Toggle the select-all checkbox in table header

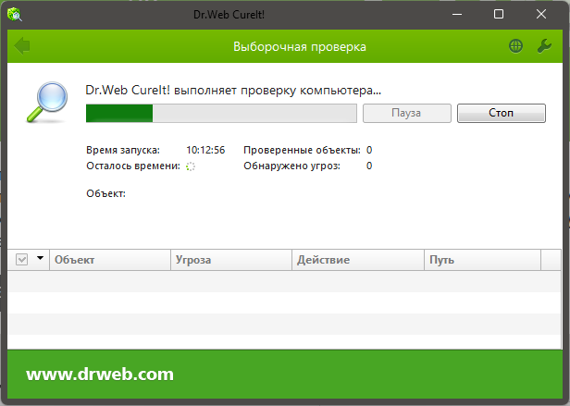(23, 260)
